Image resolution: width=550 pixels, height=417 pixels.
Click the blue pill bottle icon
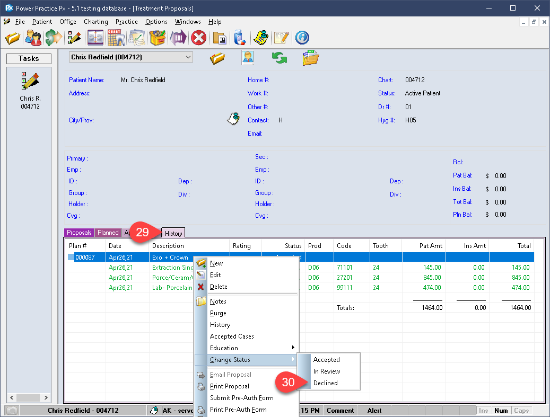coord(240,38)
